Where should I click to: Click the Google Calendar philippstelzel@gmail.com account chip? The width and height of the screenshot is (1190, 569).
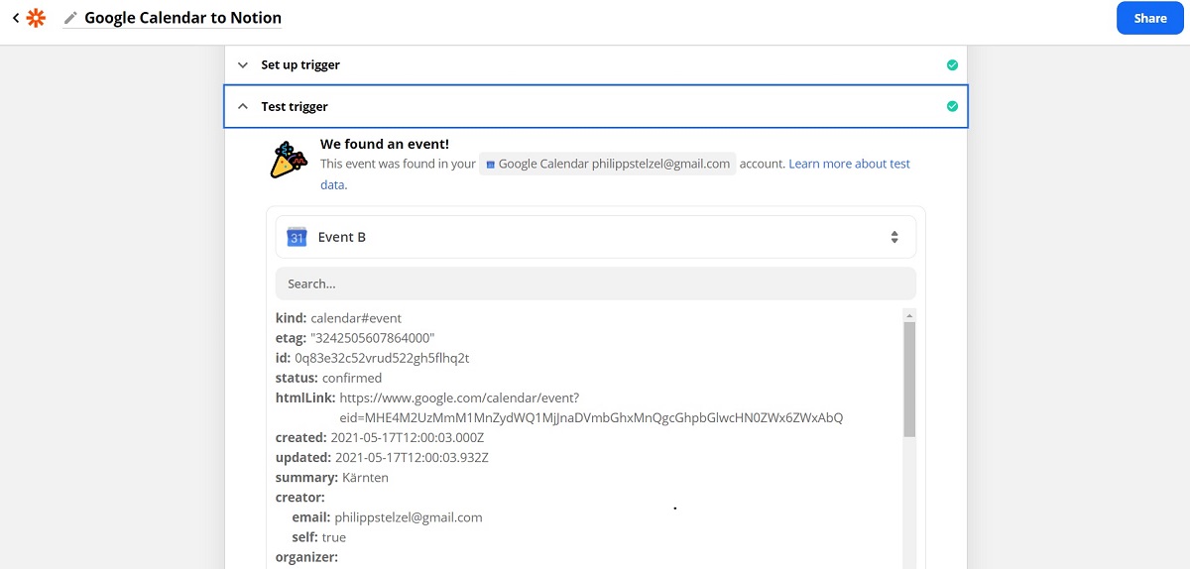click(607, 165)
